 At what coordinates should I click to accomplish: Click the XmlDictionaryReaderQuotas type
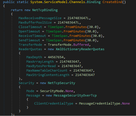pos(80,49)
